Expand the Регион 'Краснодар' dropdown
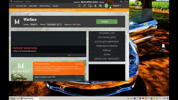 54,24
